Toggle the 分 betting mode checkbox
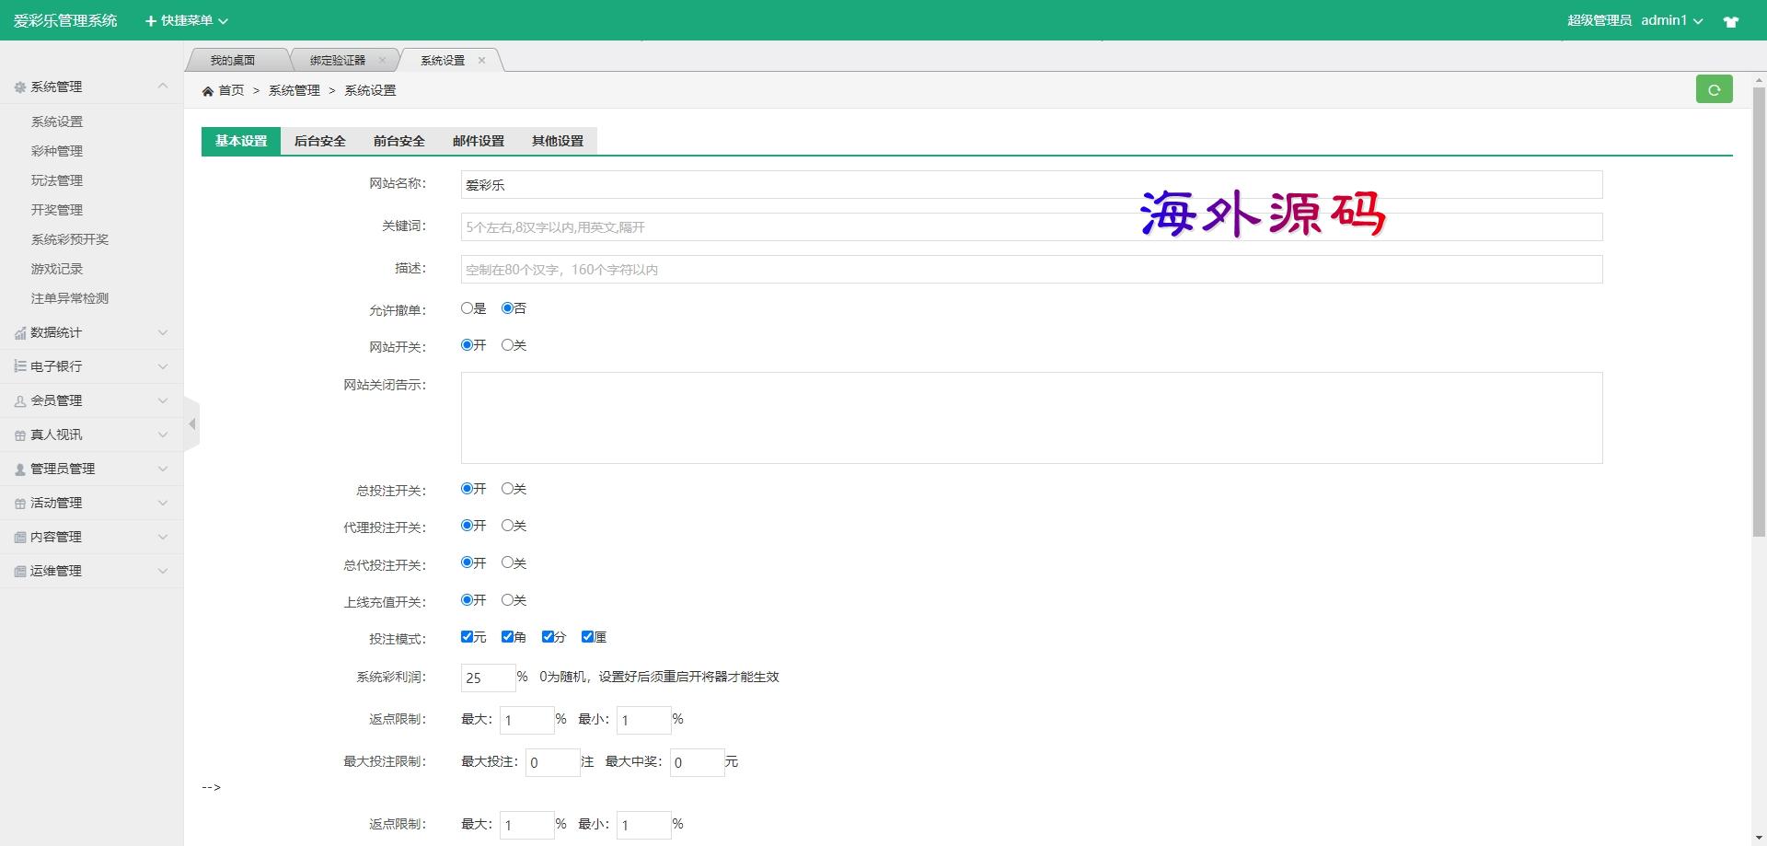Screen dimensions: 1767x846 pyautogui.click(x=548, y=637)
